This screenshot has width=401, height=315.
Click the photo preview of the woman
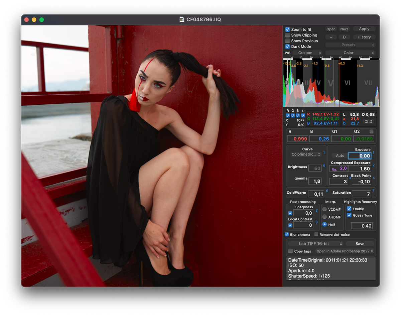pos(152,156)
